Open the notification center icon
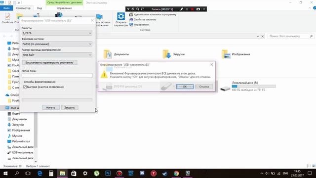Image resolution: width=316 pixels, height=178 pixels. pos(310,174)
